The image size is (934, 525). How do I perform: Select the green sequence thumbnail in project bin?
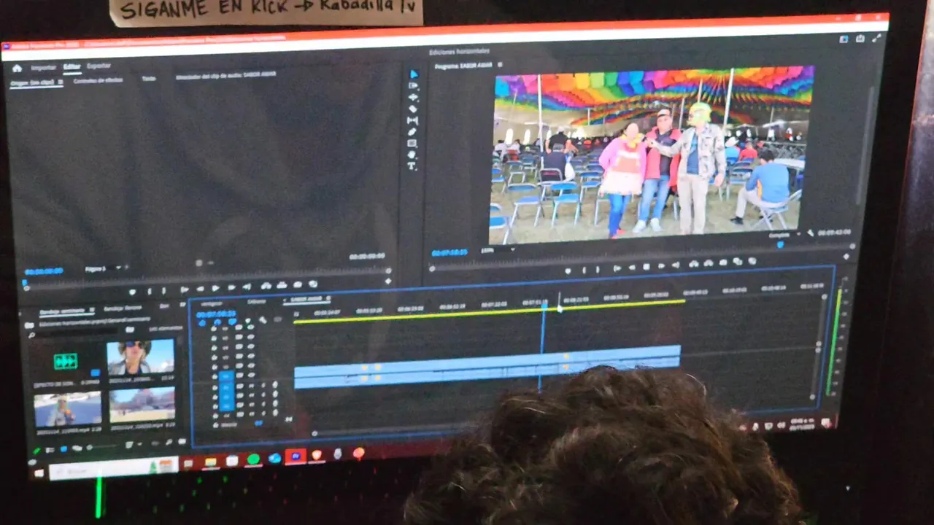(x=66, y=360)
